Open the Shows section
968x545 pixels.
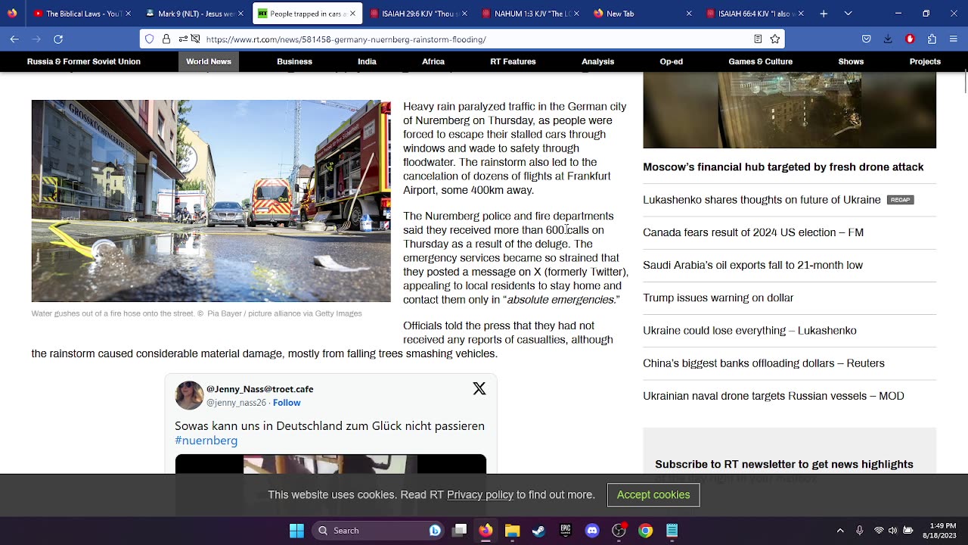pyautogui.click(x=851, y=61)
